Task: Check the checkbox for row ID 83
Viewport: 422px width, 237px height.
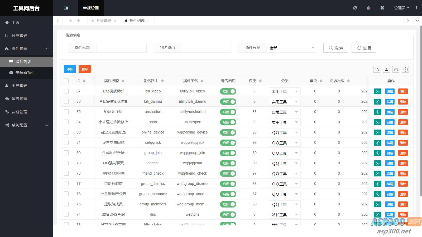Action: (66, 132)
